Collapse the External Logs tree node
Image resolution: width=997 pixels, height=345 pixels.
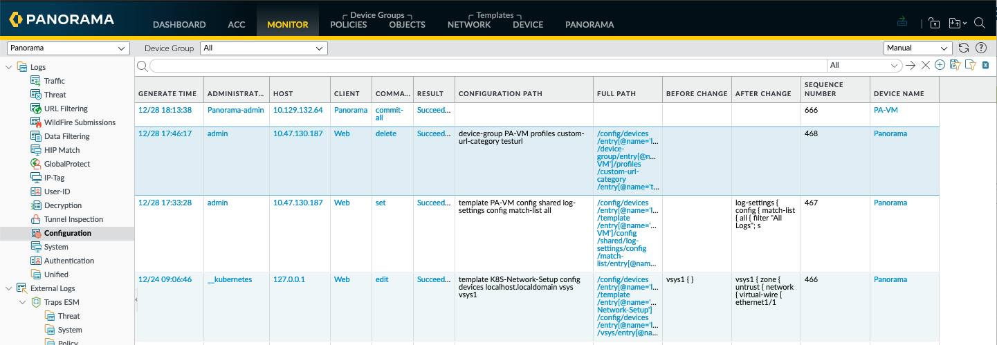[x=9, y=288]
